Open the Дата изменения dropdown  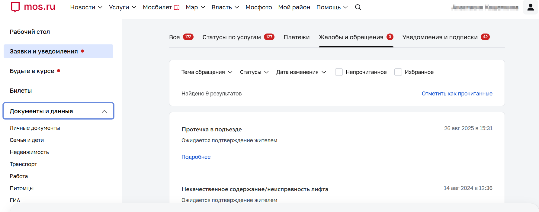(x=301, y=72)
